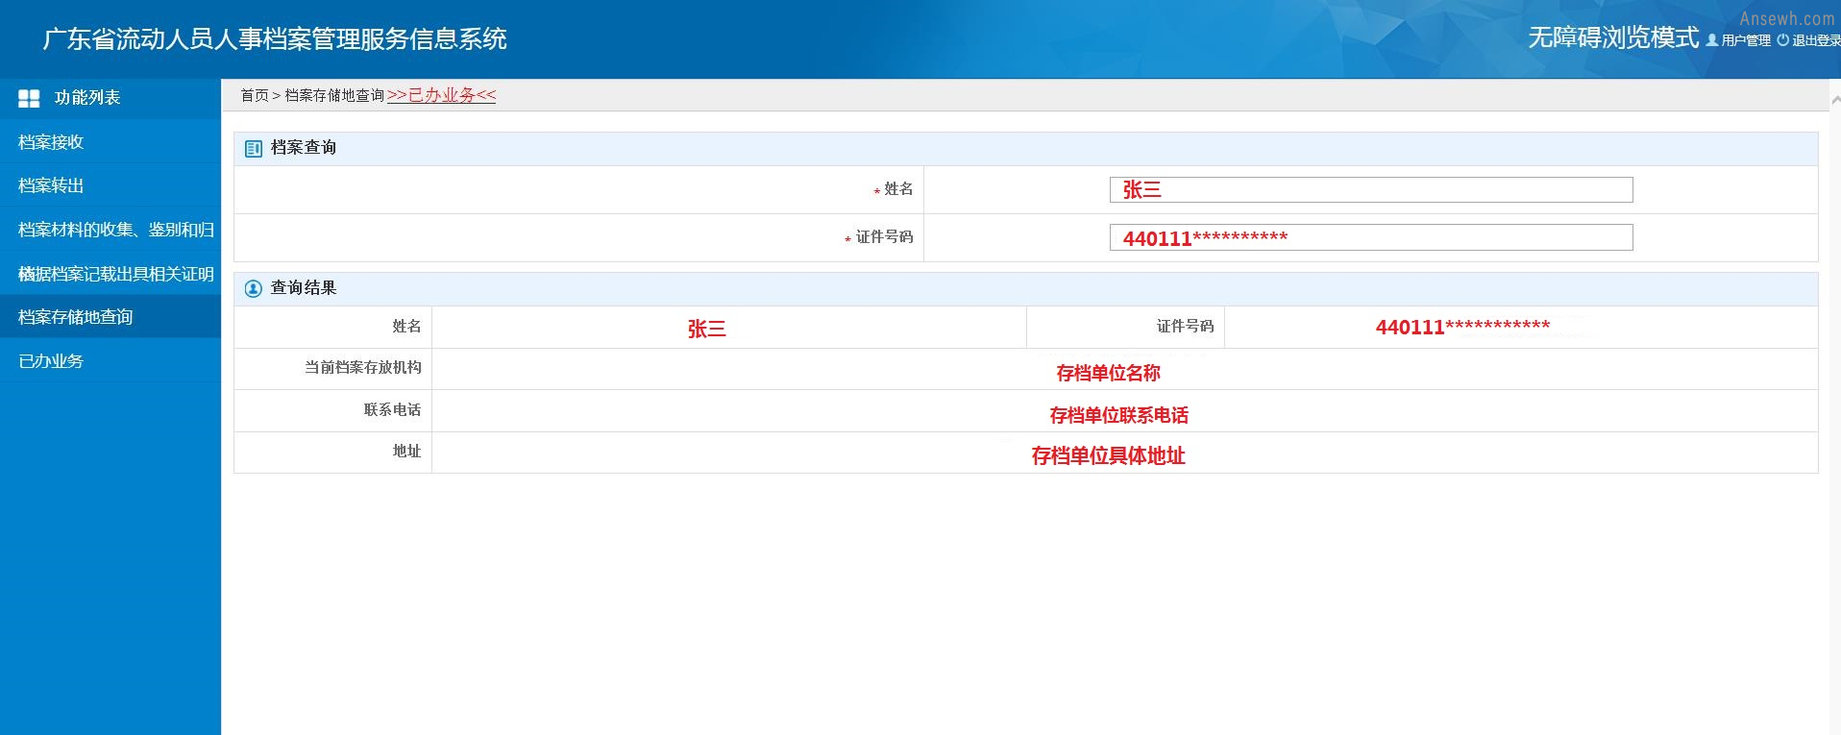Click 用户管理 in the header

[x=1746, y=40]
